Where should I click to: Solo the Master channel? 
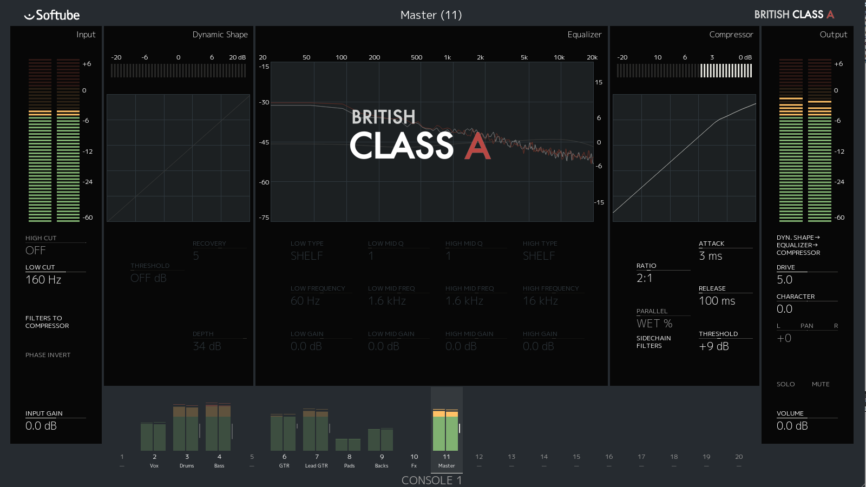click(x=785, y=384)
